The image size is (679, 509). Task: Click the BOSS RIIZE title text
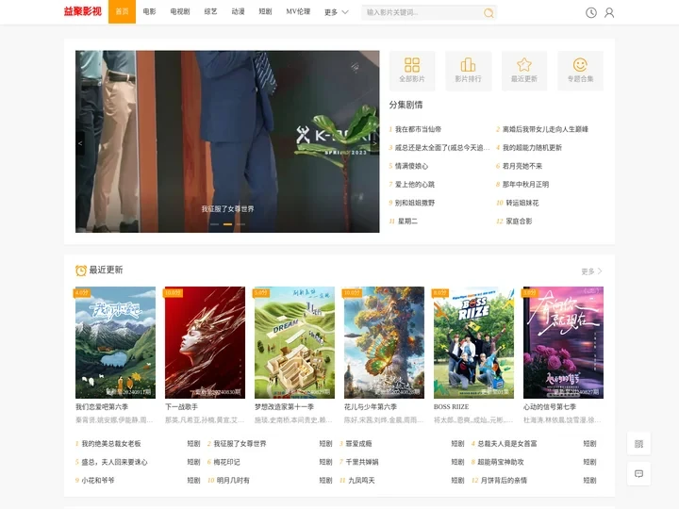pos(451,407)
